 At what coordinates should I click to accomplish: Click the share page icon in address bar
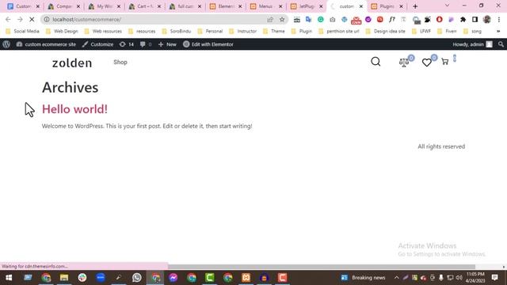pyautogui.click(x=270, y=19)
